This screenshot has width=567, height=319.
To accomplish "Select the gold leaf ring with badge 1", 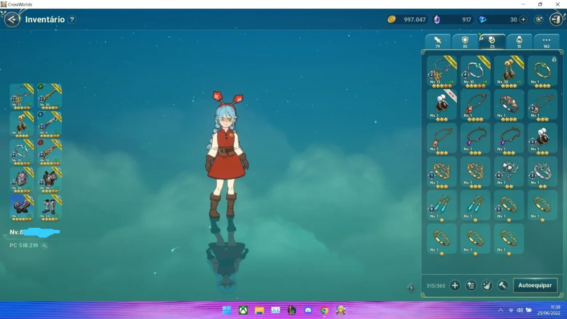I will point(442,173).
